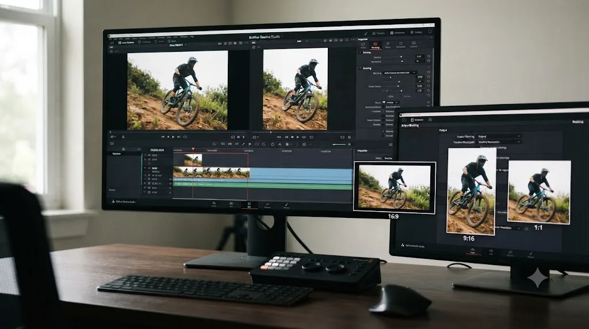Screen dimensions: 589x329
Task: Click the orange playhead marker on the timeline ruler
Action: [x=193, y=149]
